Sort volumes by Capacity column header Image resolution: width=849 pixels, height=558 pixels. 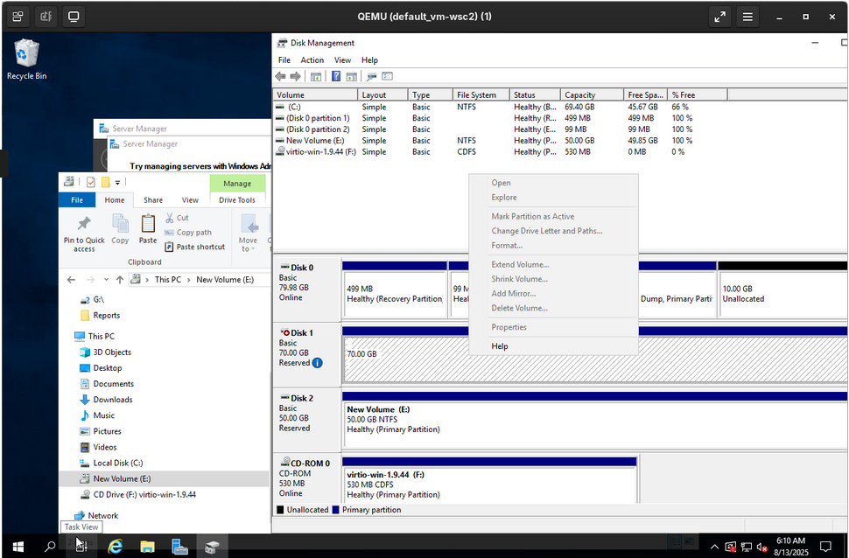point(579,94)
